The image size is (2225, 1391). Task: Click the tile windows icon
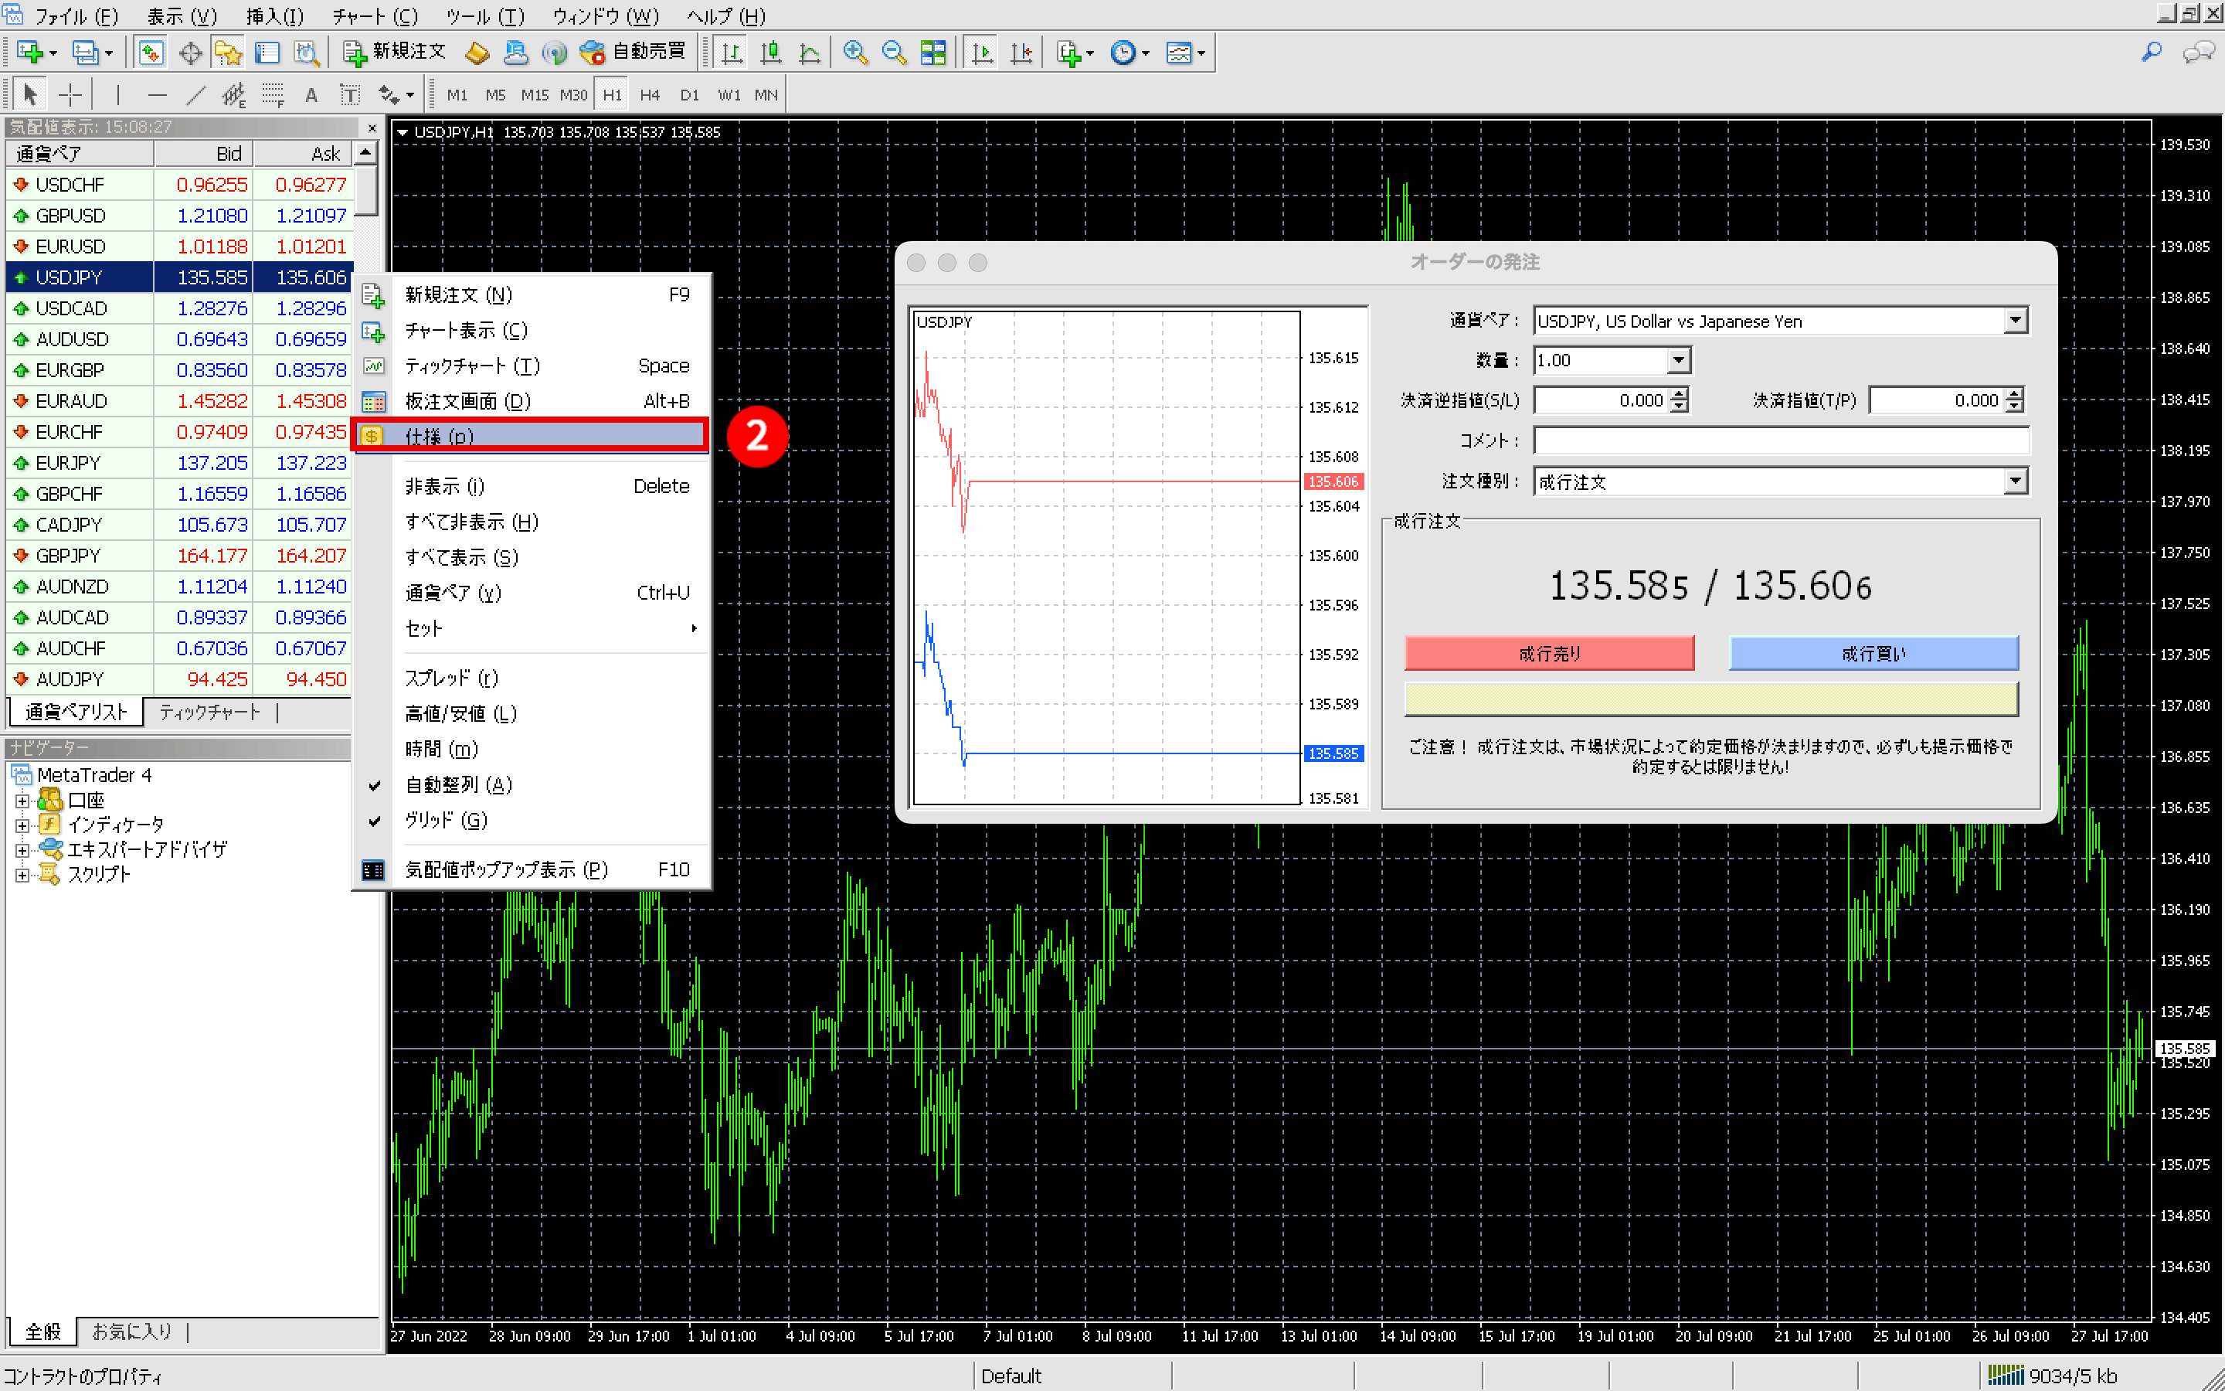pyautogui.click(x=933, y=53)
